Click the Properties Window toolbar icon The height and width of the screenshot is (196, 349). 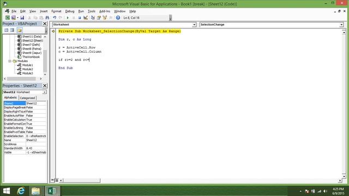coord(99,17)
